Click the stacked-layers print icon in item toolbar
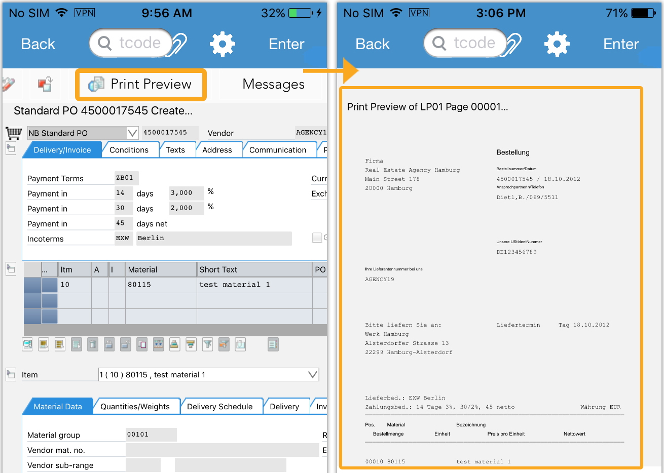This screenshot has width=664, height=473. click(174, 345)
